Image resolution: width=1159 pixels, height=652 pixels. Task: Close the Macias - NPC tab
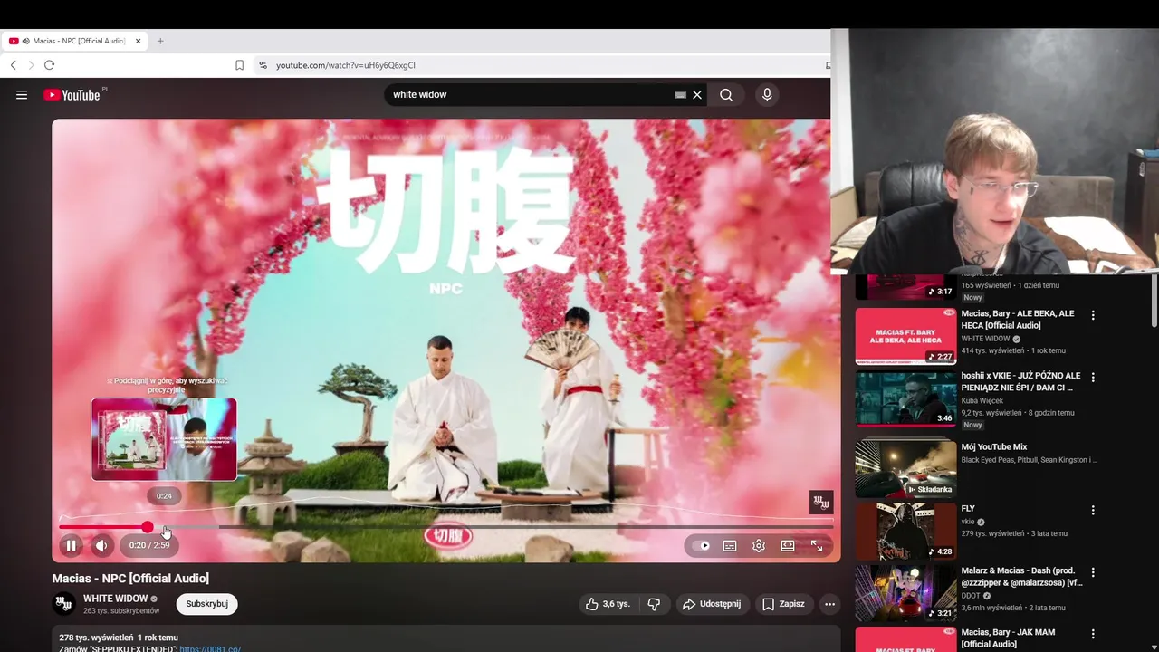click(x=139, y=41)
